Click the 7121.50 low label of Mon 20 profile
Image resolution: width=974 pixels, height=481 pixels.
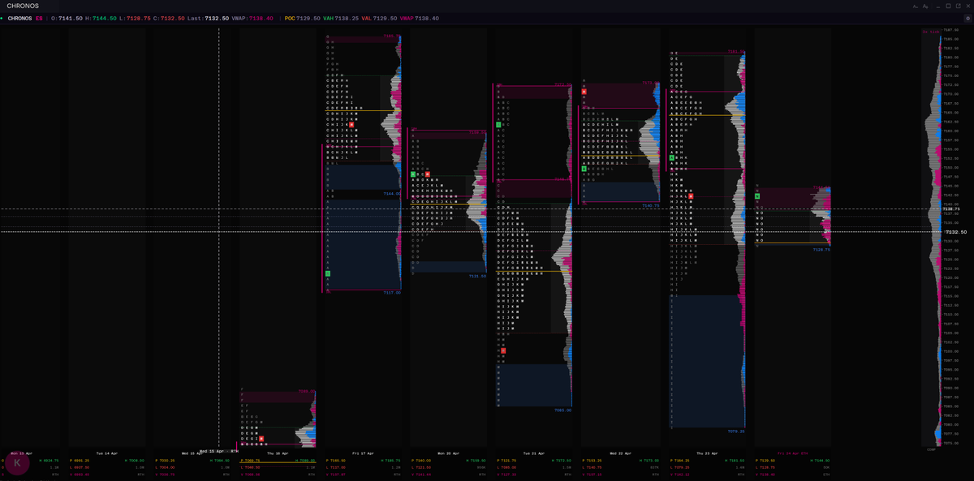[x=477, y=276]
